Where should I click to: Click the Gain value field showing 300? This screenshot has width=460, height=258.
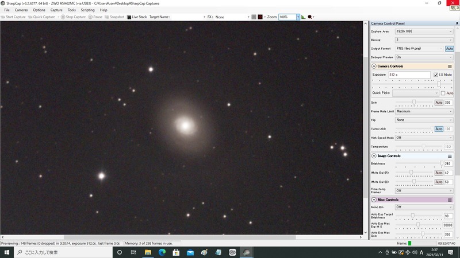(x=448, y=103)
